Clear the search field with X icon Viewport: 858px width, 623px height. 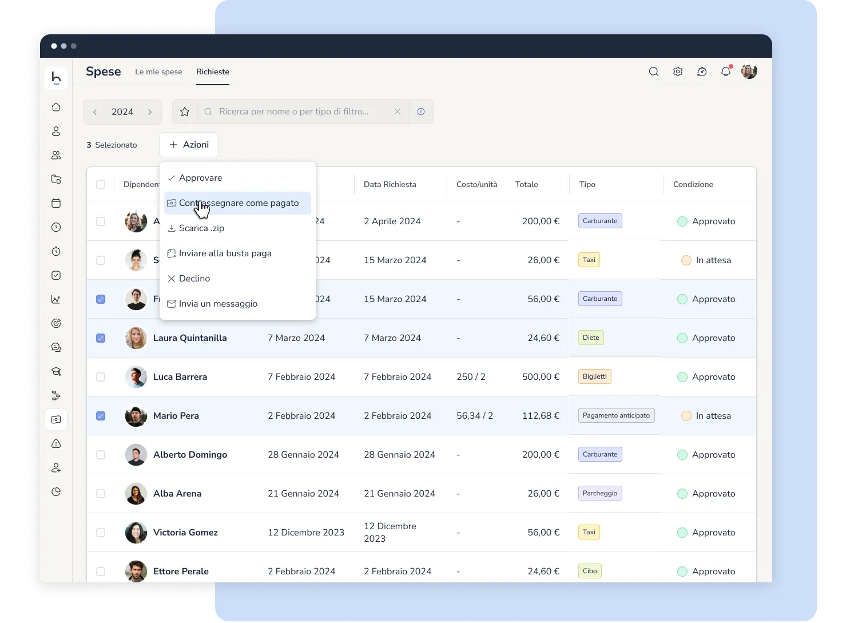398,112
